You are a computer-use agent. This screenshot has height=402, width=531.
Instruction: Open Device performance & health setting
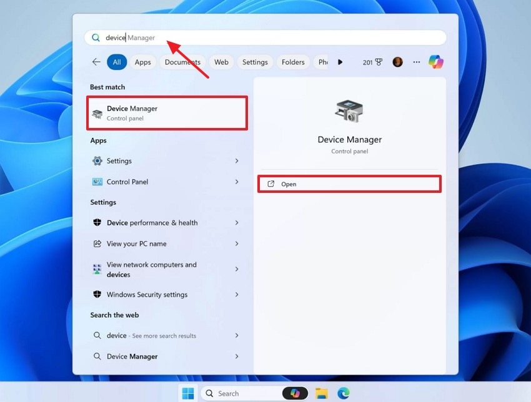167,223
